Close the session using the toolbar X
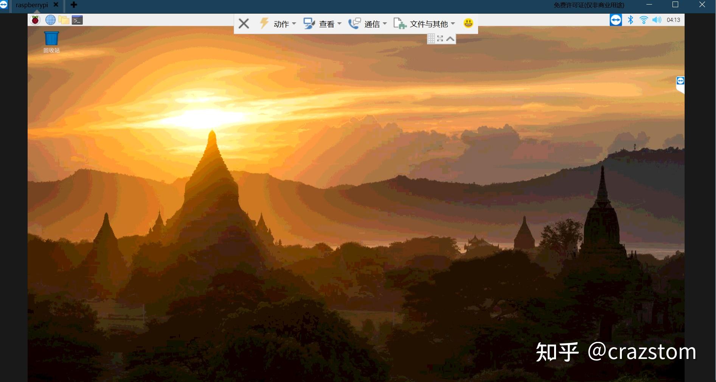The image size is (716, 382). pyautogui.click(x=244, y=24)
